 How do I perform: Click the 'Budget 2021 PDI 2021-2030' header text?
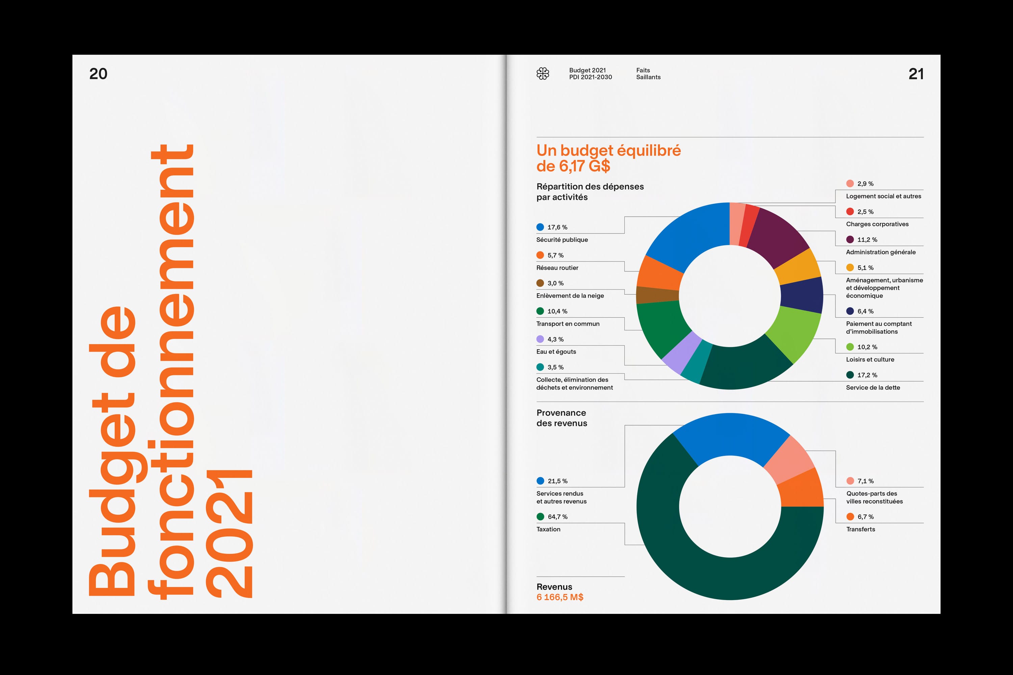(590, 74)
